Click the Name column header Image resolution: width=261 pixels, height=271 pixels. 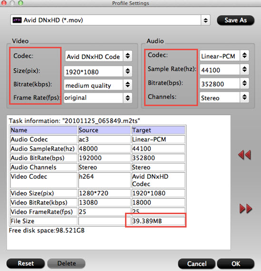pos(43,130)
